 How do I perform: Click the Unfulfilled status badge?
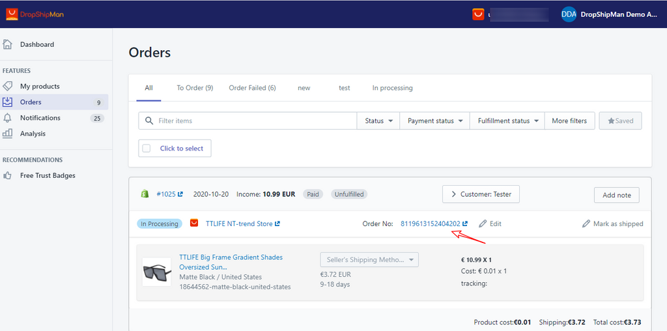point(349,194)
